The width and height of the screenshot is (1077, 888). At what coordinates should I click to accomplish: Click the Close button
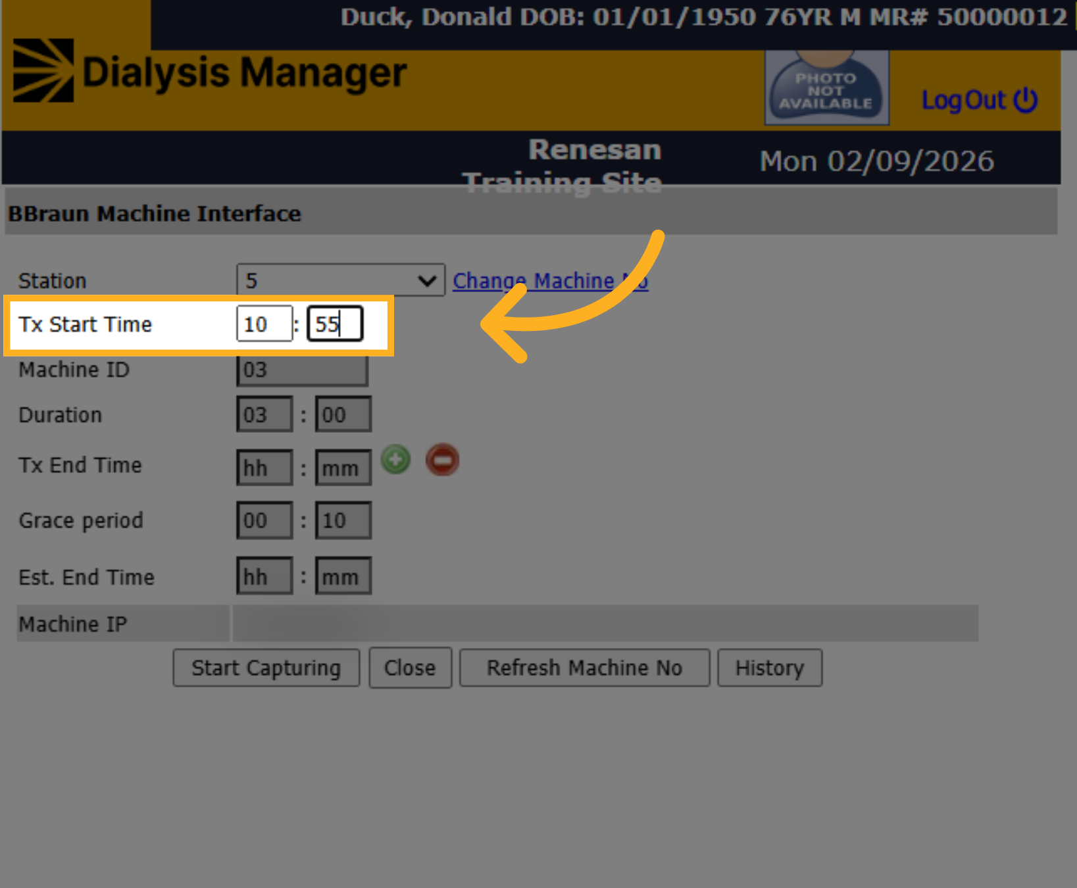tap(410, 668)
